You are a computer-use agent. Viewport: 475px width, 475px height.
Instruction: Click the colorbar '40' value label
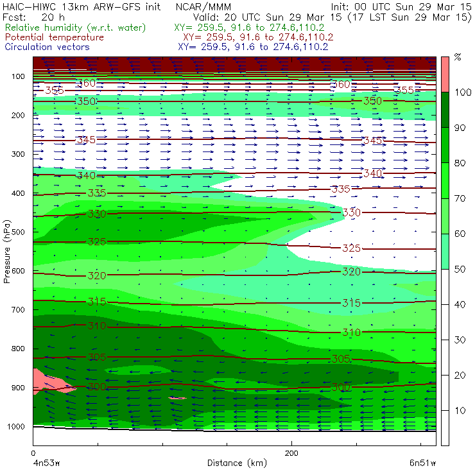(460, 304)
